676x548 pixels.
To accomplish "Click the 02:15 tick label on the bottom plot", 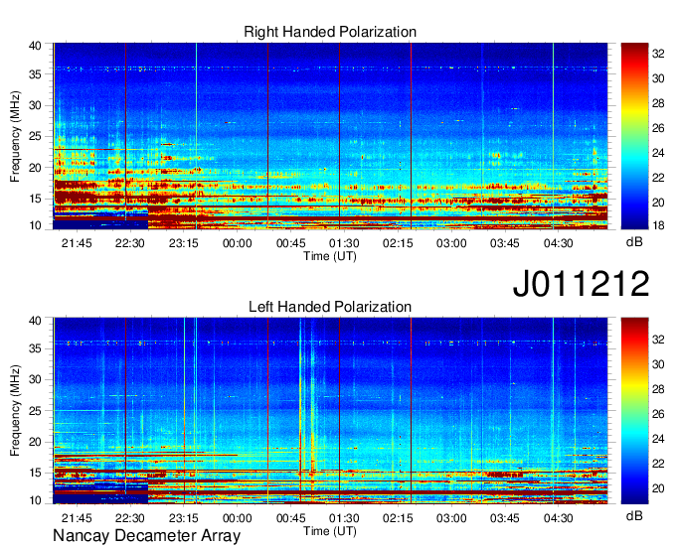I will [398, 518].
